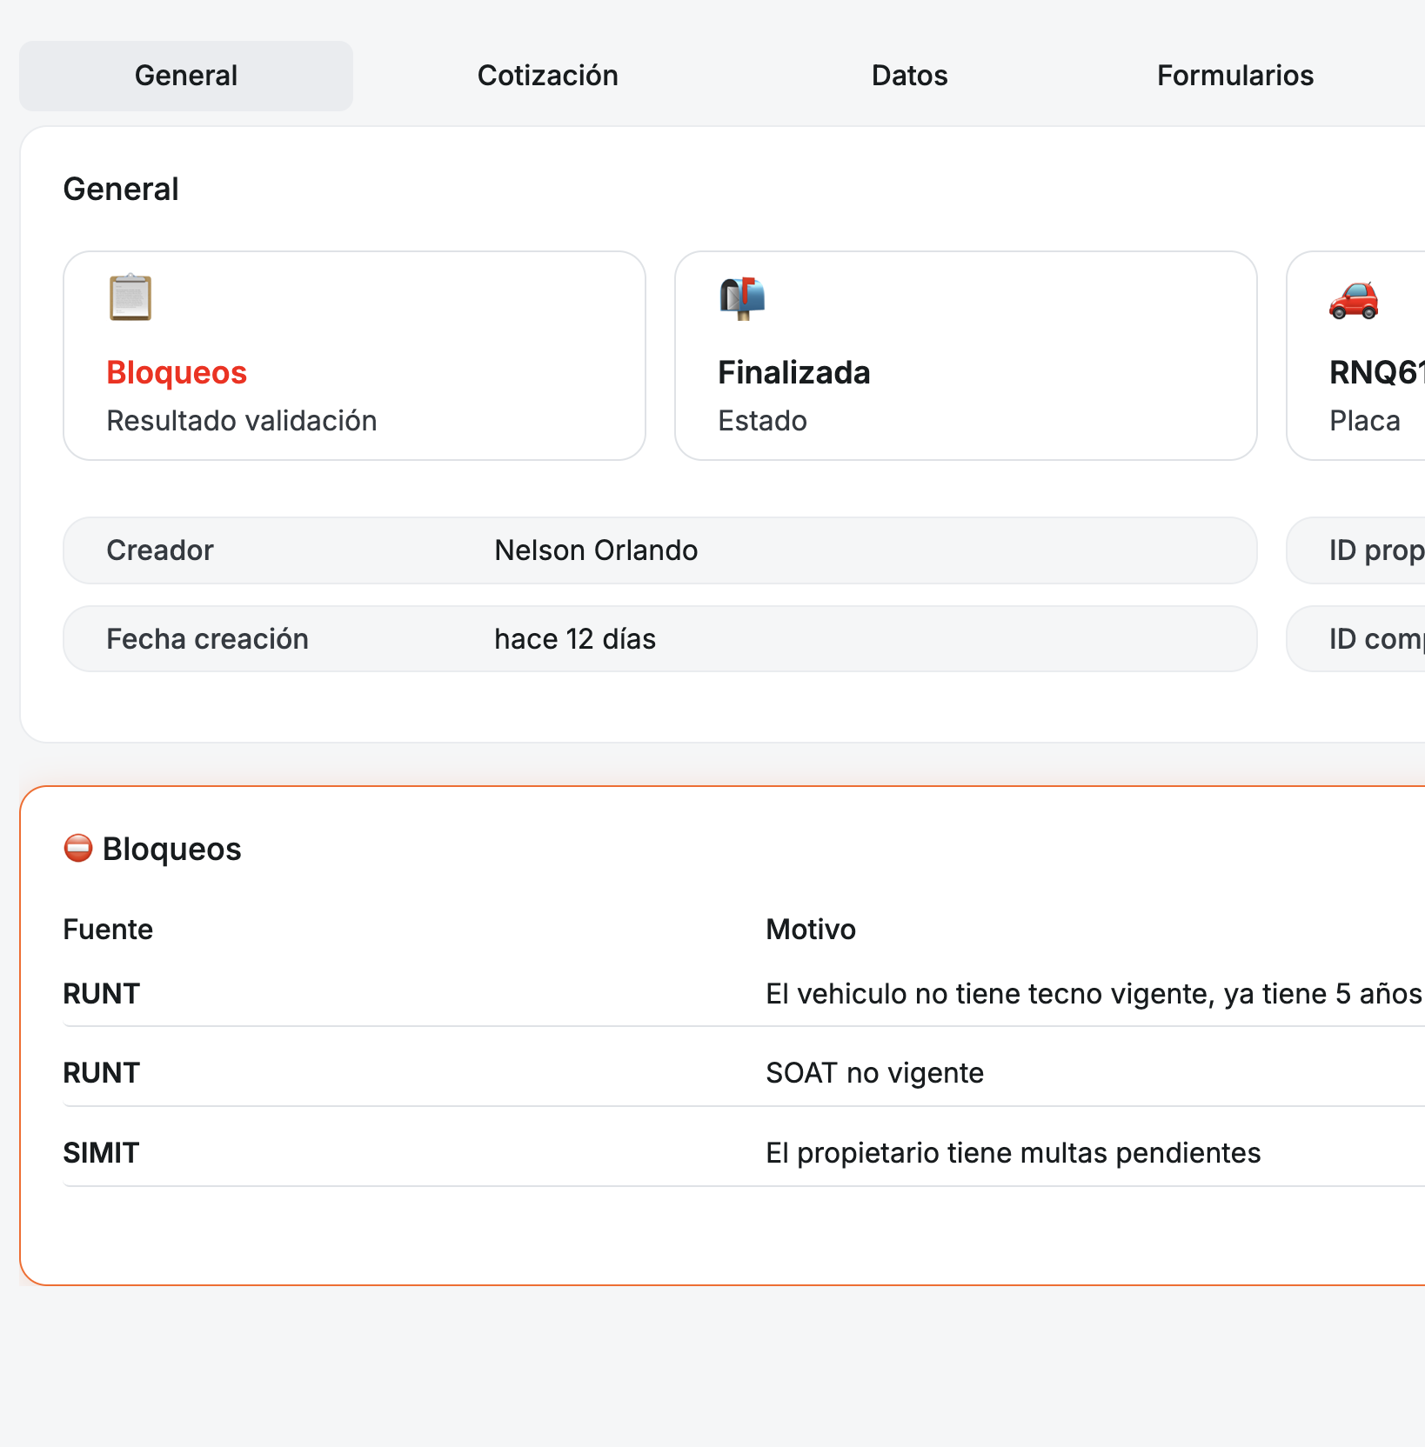
Task: Open the Cotización tab
Action: [x=548, y=76]
